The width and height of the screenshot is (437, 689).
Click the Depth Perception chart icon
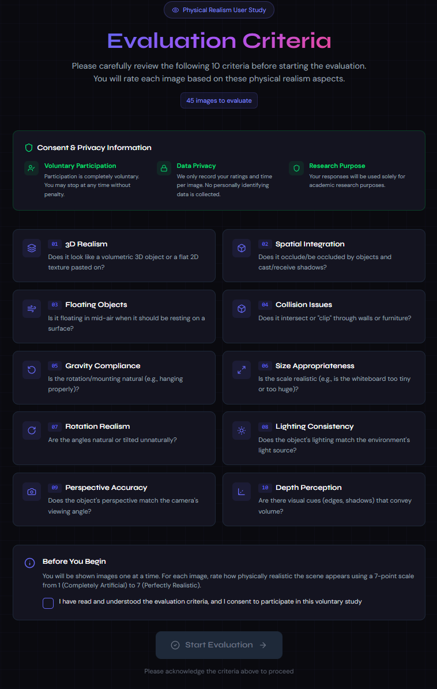[x=242, y=492]
